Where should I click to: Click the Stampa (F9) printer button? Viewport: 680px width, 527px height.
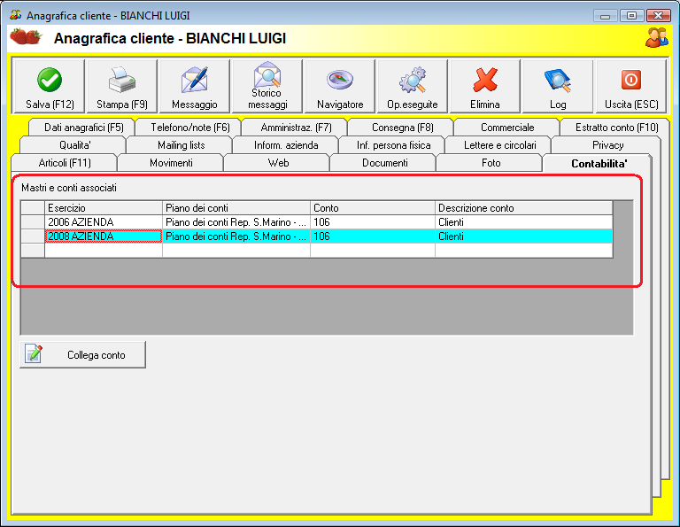(x=122, y=86)
